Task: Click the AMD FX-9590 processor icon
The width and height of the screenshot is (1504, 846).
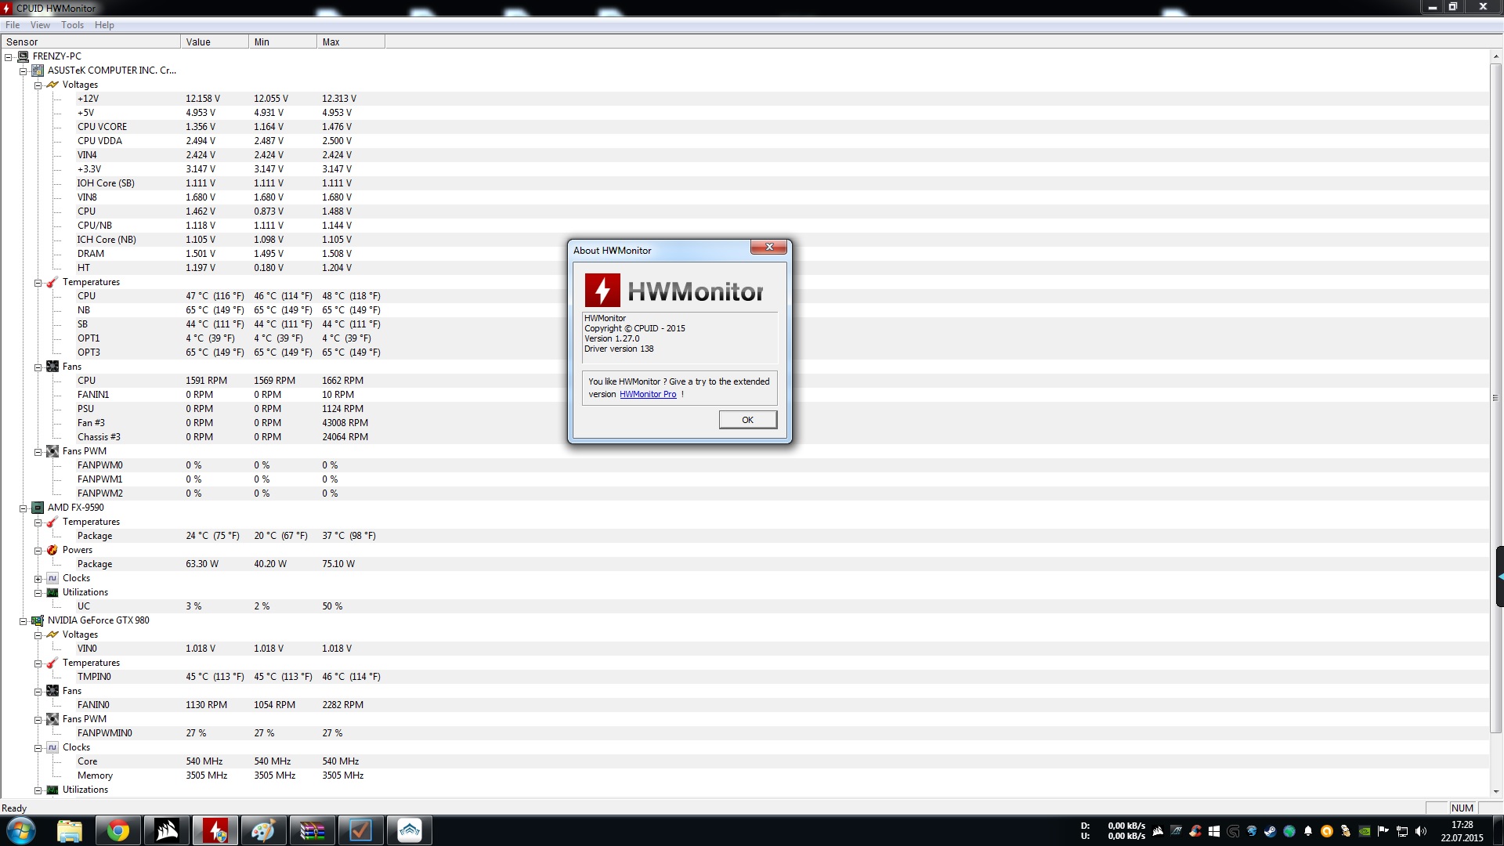Action: coord(38,508)
